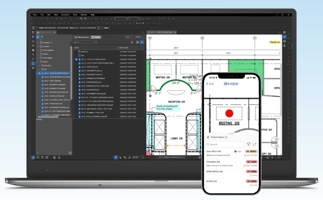Toggle the detailed list view button
Viewport: 323px width, 200px height.
142,42
